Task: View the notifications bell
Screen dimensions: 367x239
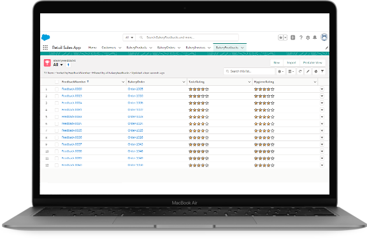Action: 315,38
